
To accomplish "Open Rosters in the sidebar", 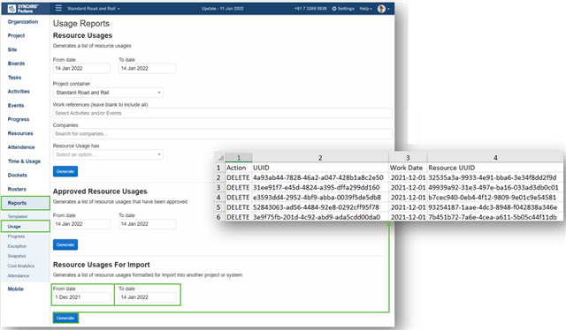I will (x=17, y=189).
